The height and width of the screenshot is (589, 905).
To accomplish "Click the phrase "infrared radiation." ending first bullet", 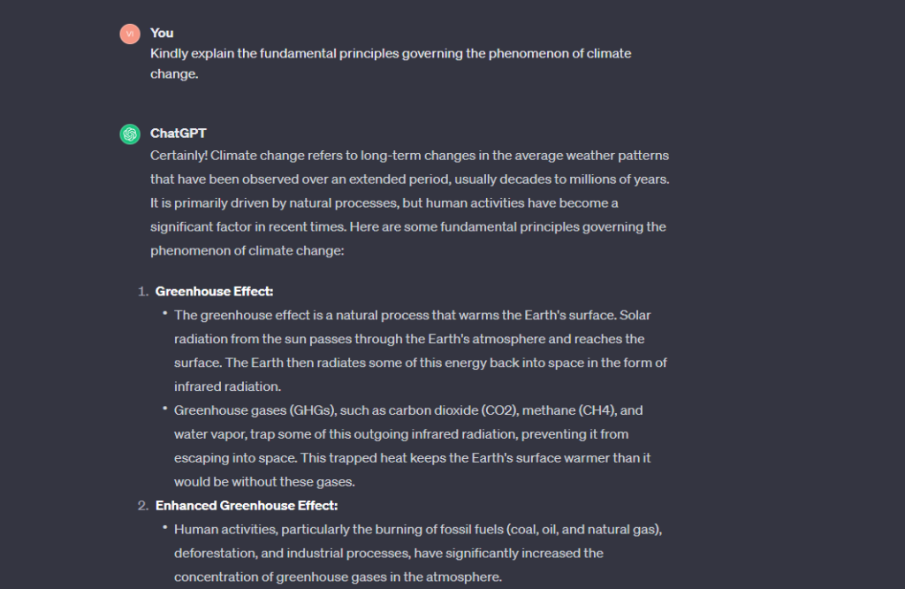I will coord(229,386).
